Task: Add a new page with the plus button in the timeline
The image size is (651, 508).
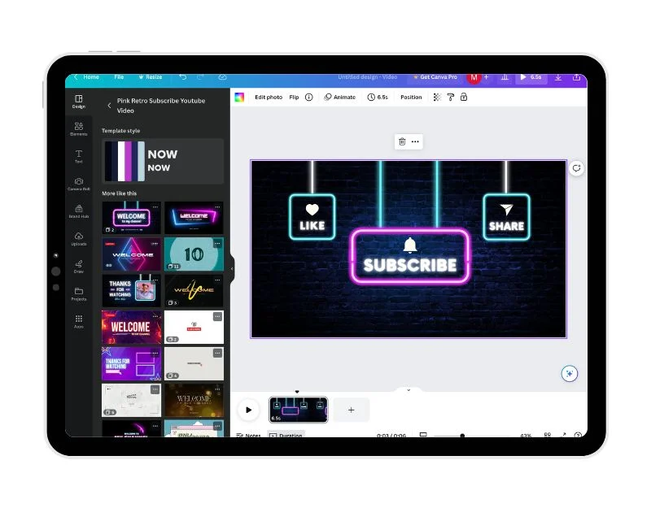Action: pyautogui.click(x=351, y=410)
